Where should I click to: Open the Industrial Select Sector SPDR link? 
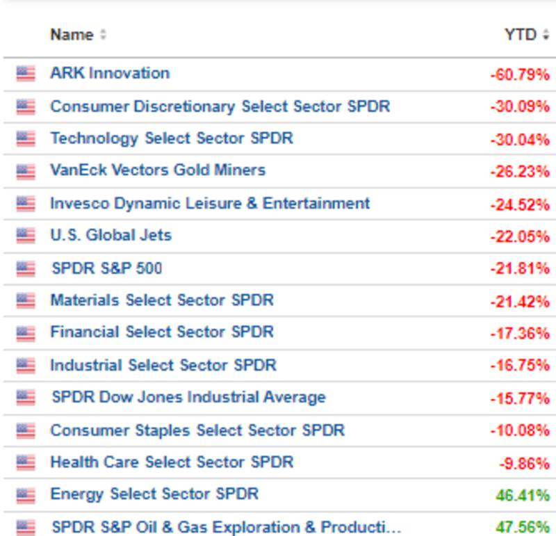click(163, 365)
